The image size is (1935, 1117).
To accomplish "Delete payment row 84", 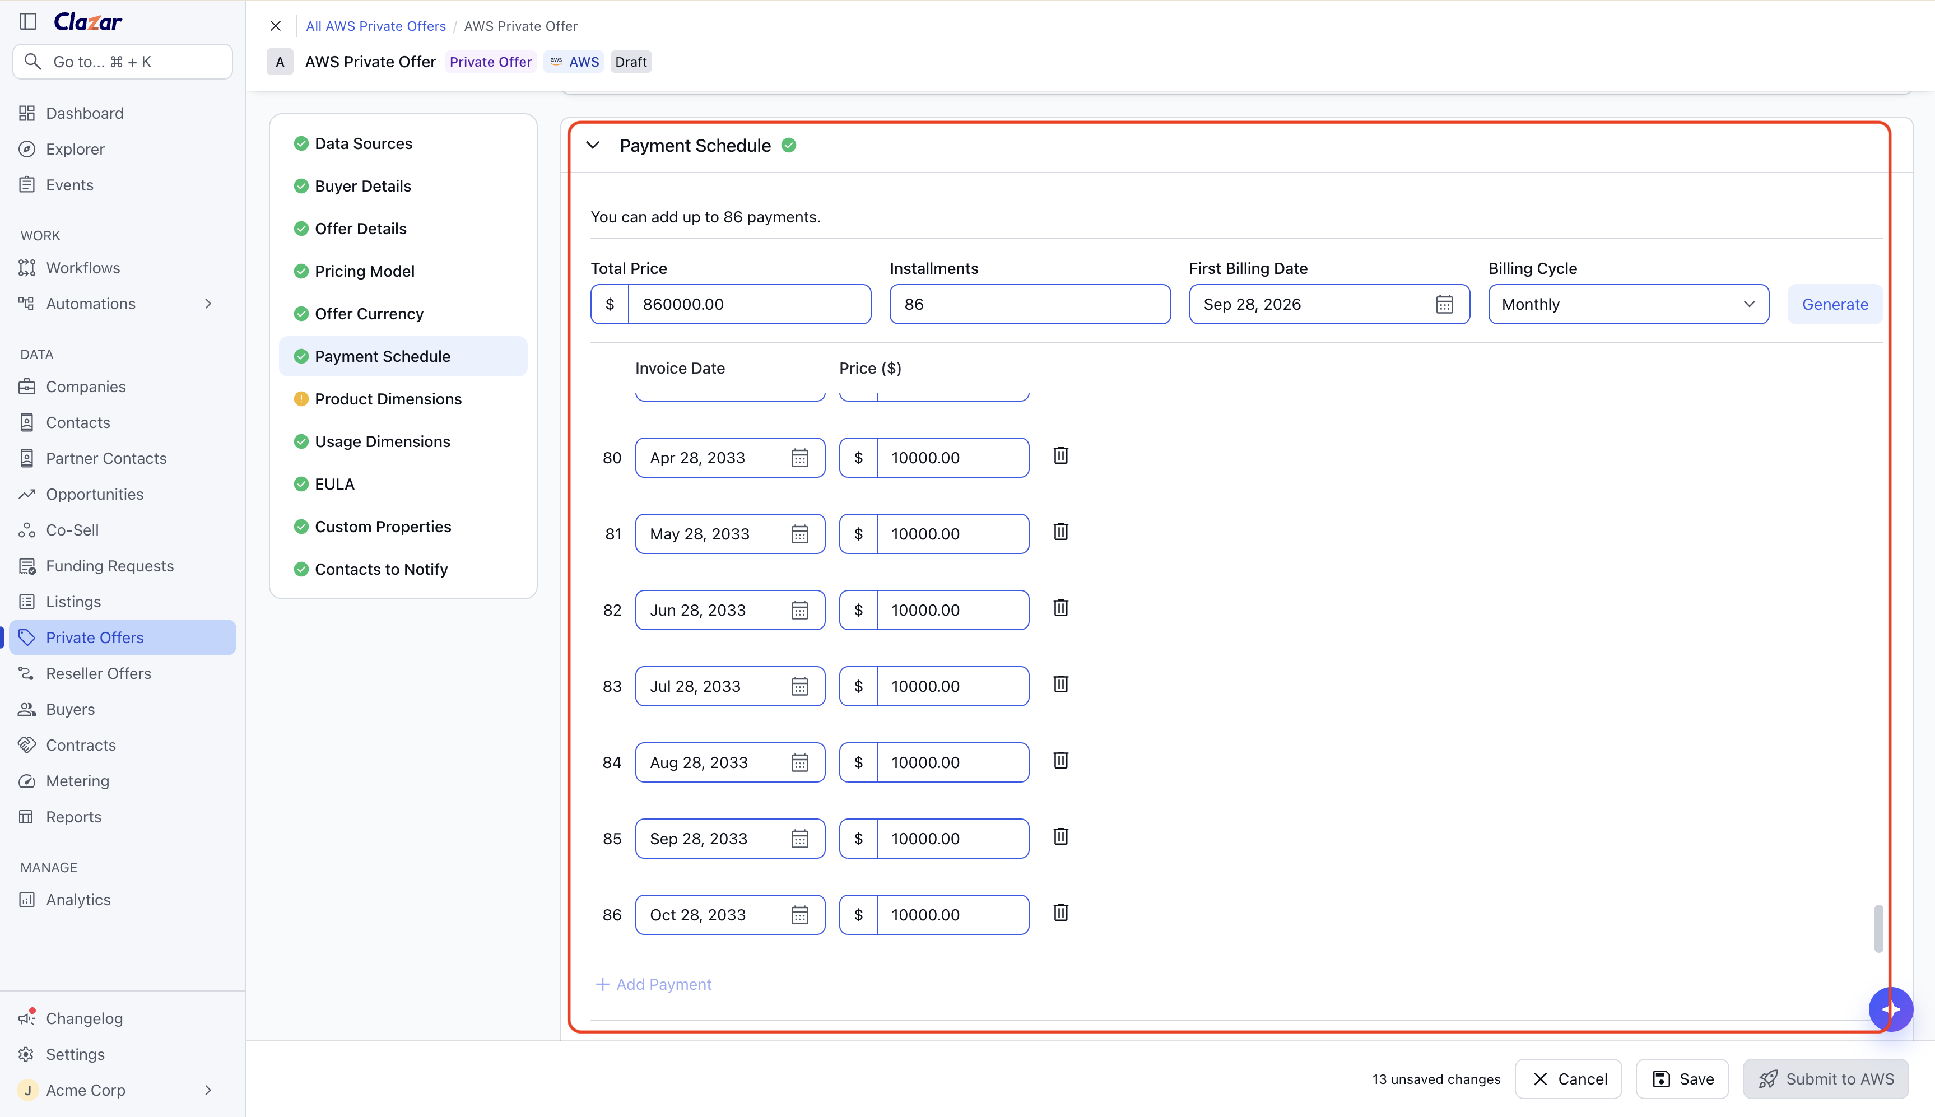I will (1060, 760).
